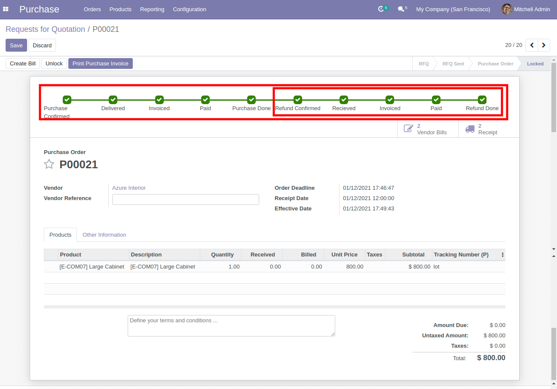Open the optional columns kebab menu
The height and width of the screenshot is (389, 557).
(502, 255)
